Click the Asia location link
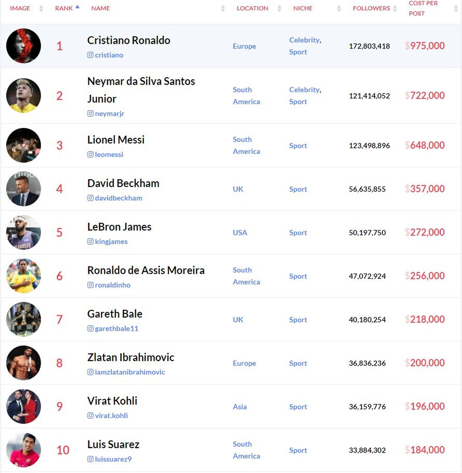The image size is (462, 473). point(240,407)
